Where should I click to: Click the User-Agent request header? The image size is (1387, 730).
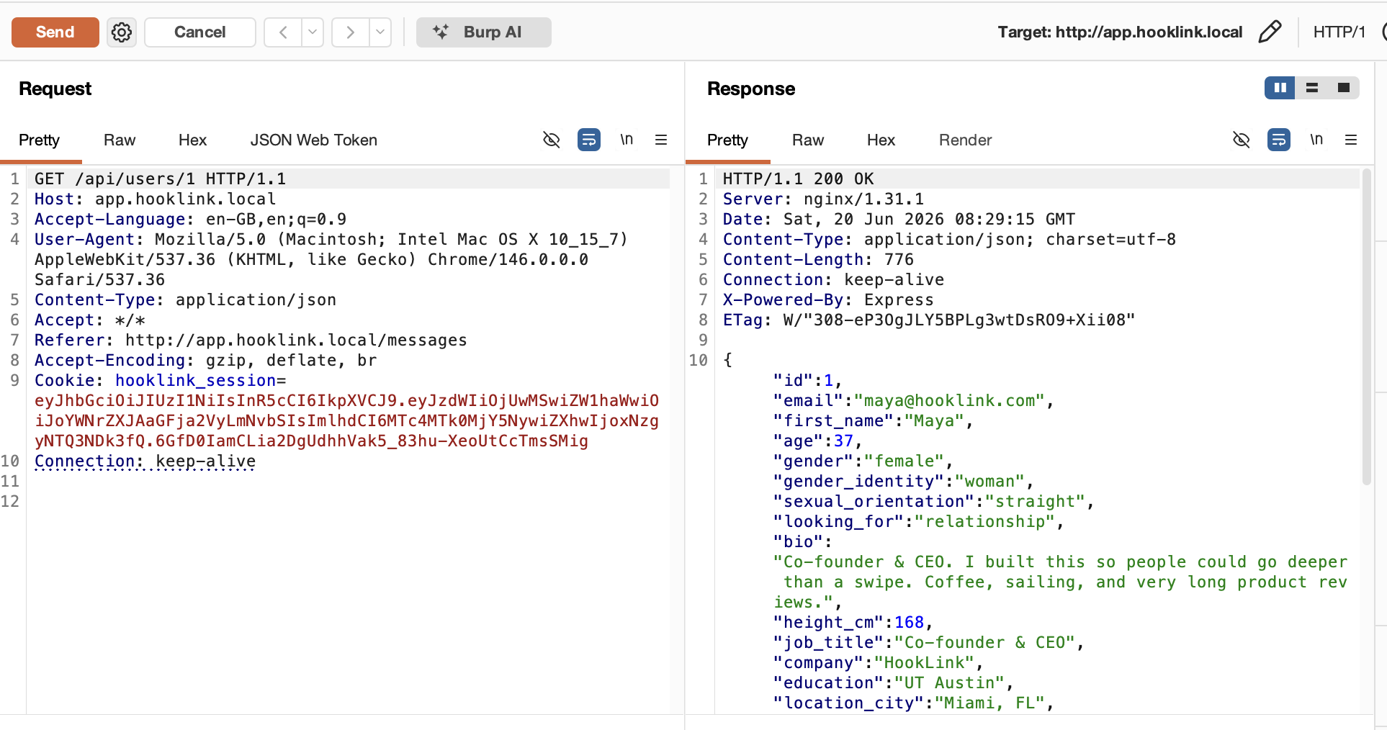(x=331, y=260)
